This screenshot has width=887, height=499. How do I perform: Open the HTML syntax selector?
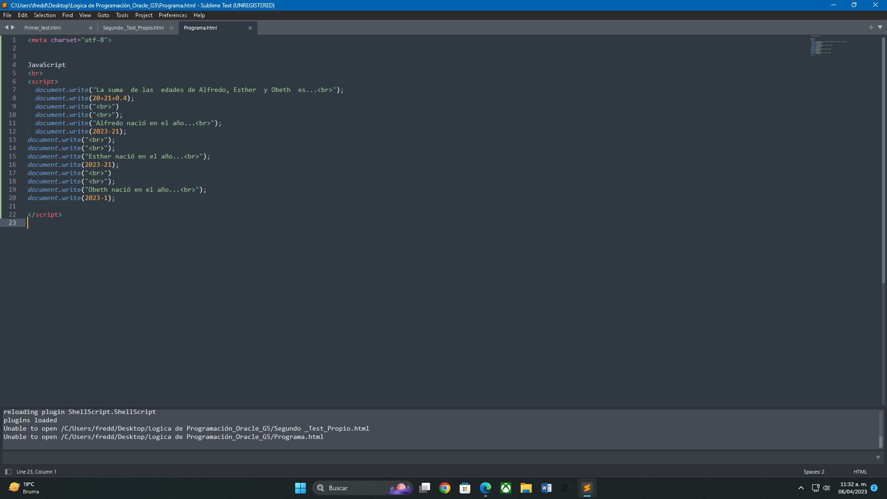tap(860, 472)
